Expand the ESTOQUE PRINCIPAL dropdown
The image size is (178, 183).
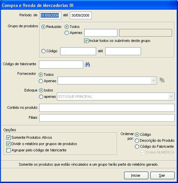pyautogui.click(x=171, y=96)
